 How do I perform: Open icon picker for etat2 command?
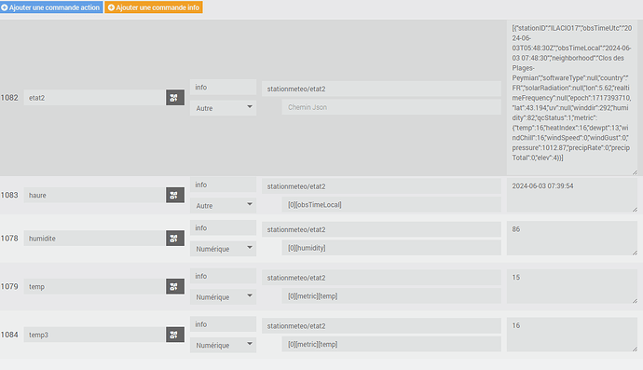tap(175, 98)
